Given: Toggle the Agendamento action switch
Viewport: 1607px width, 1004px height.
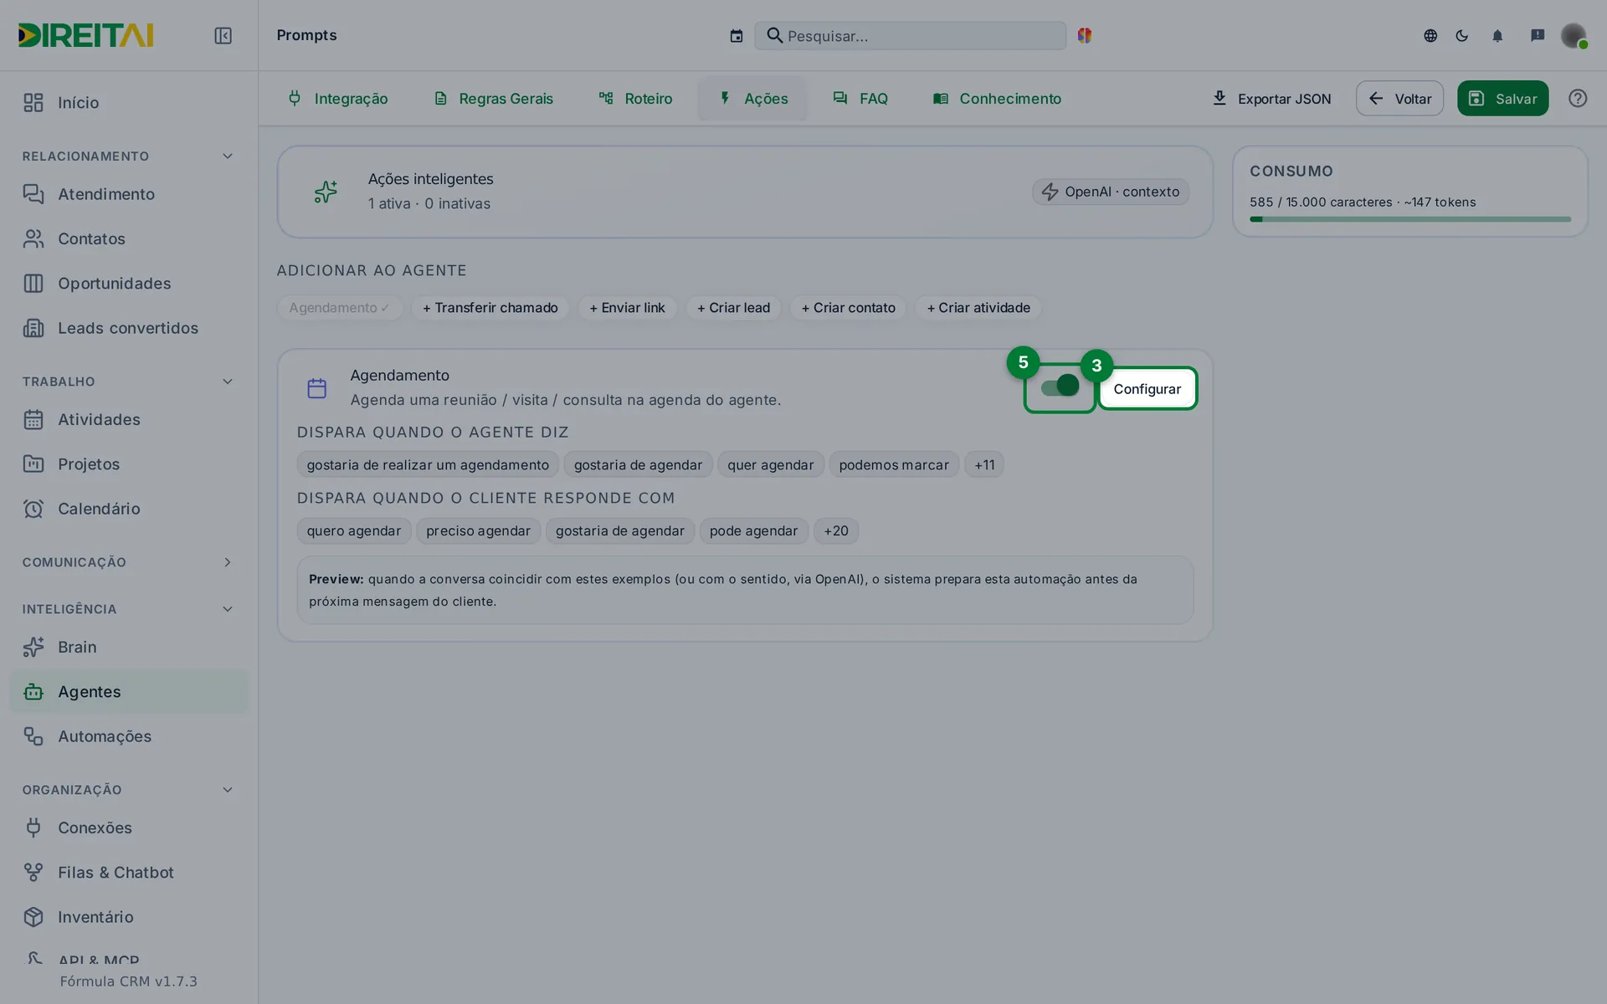Looking at the screenshot, I should tap(1060, 387).
